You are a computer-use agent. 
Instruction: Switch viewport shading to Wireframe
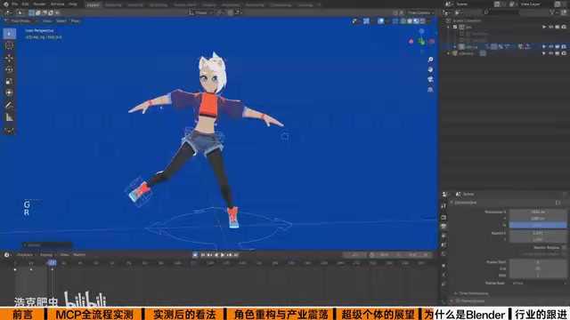click(x=403, y=21)
